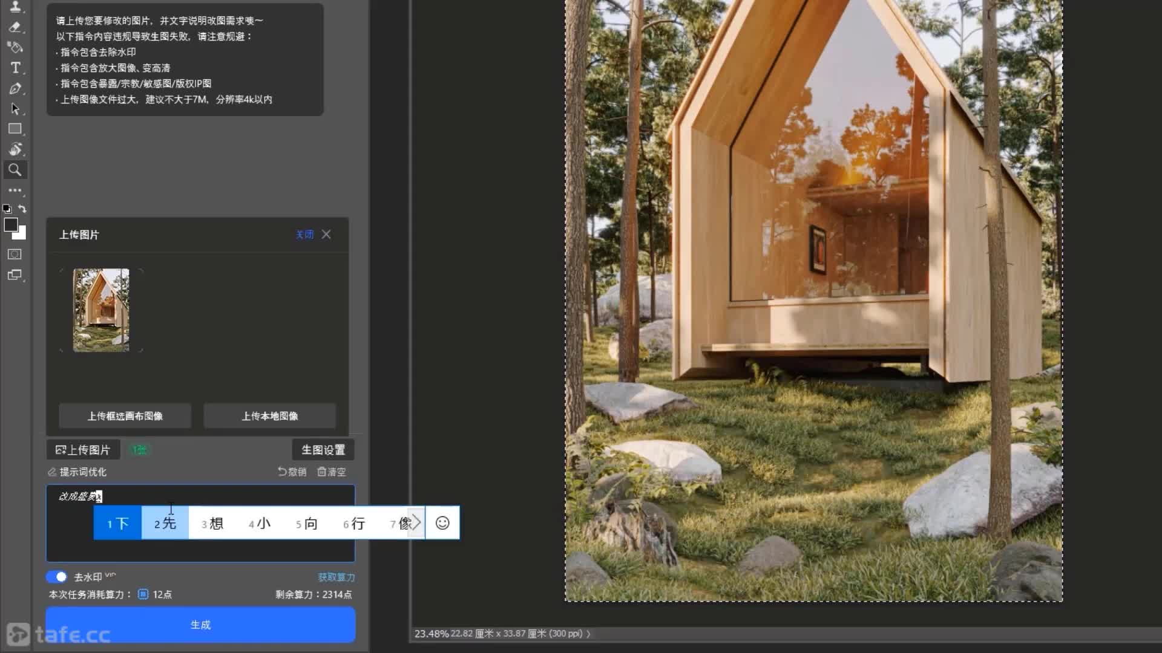Swap foreground and background colors

(x=22, y=209)
